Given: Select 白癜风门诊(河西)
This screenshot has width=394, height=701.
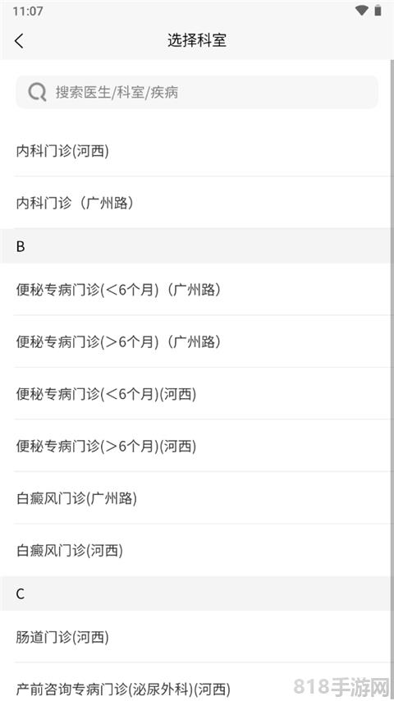Looking at the screenshot, I should click(197, 550).
